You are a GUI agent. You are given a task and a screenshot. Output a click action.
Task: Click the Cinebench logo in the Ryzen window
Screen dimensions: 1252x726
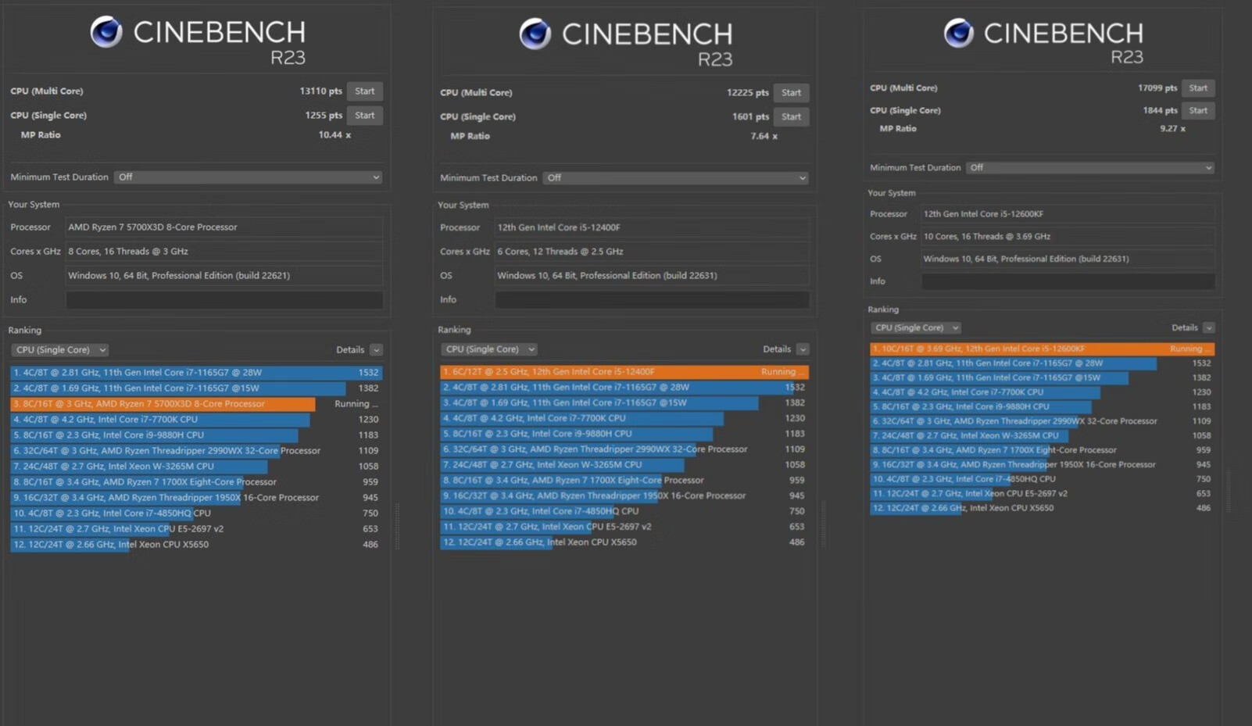click(x=106, y=32)
